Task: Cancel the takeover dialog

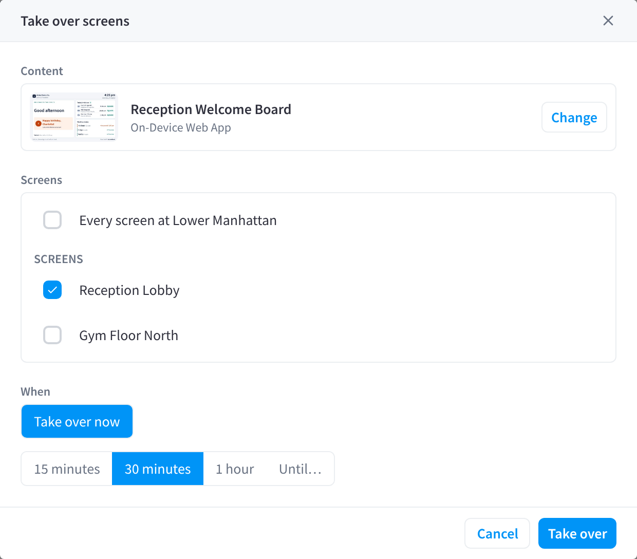Action: (x=497, y=533)
